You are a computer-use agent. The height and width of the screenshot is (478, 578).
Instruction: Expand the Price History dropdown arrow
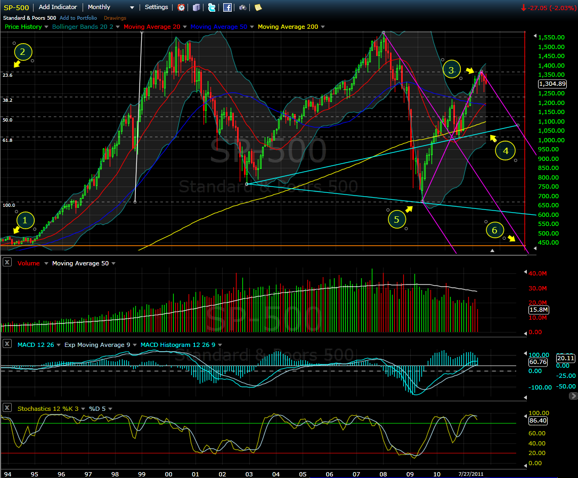click(46, 27)
